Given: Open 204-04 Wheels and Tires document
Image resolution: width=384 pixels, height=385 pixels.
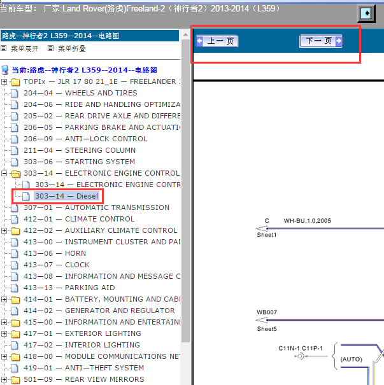Looking at the screenshot, I should click(x=80, y=93).
